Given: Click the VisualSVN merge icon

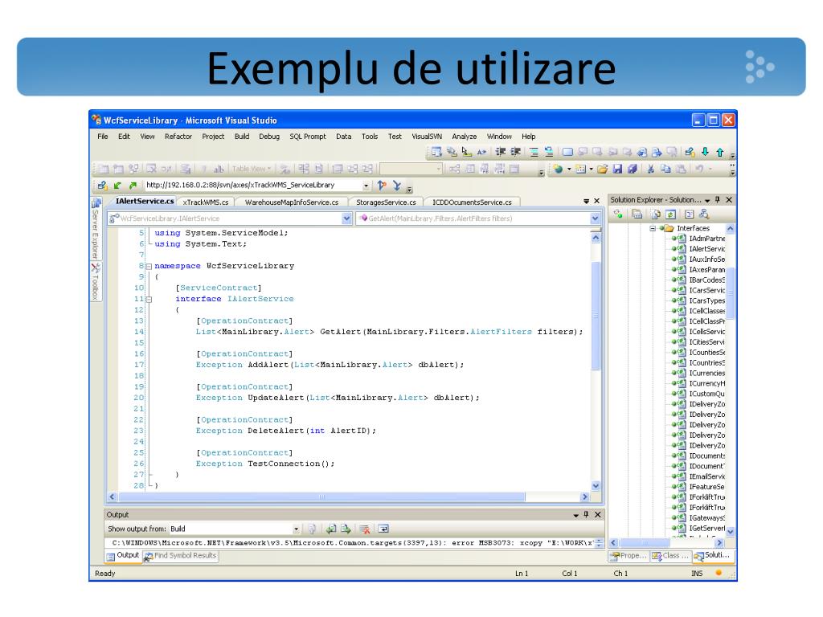Looking at the screenshot, I should click(x=397, y=186).
